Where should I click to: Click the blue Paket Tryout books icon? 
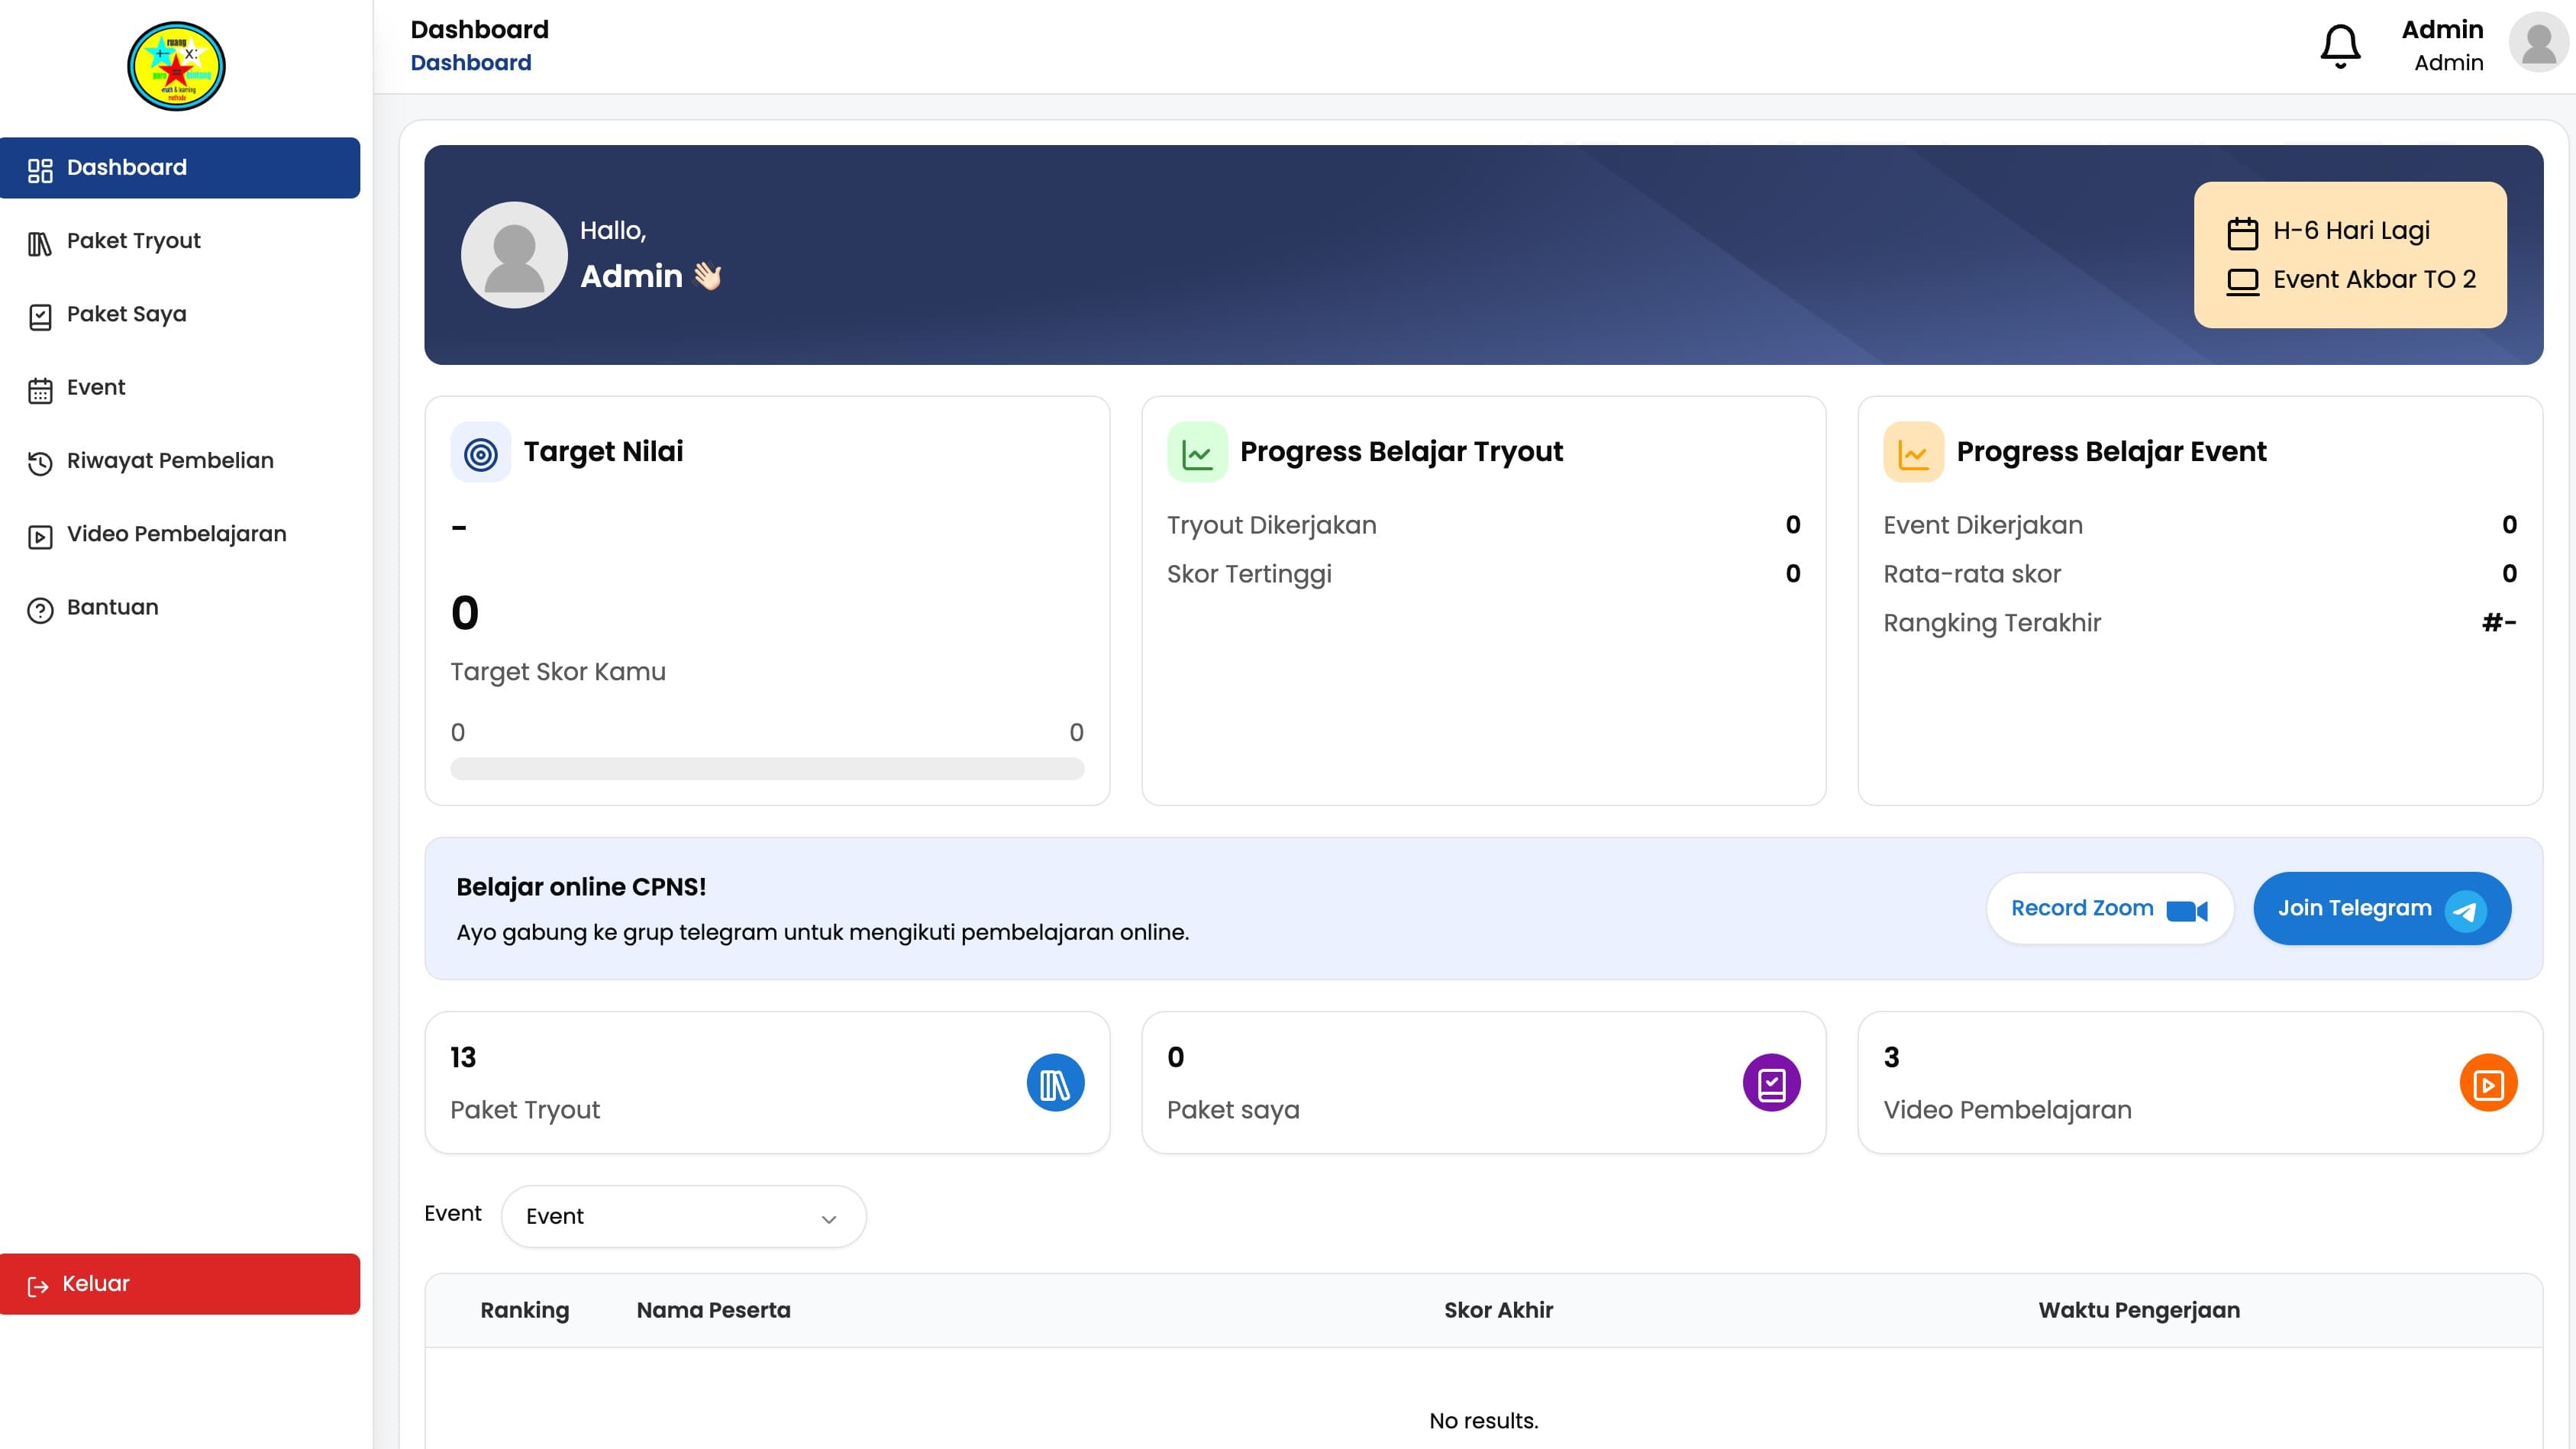coord(1055,1083)
